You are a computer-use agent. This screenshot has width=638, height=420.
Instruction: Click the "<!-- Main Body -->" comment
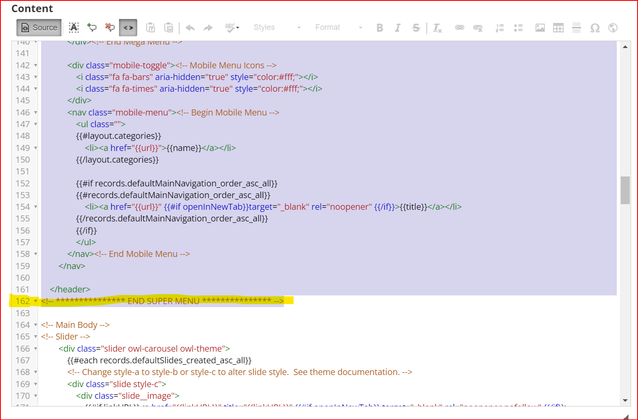tap(75, 325)
